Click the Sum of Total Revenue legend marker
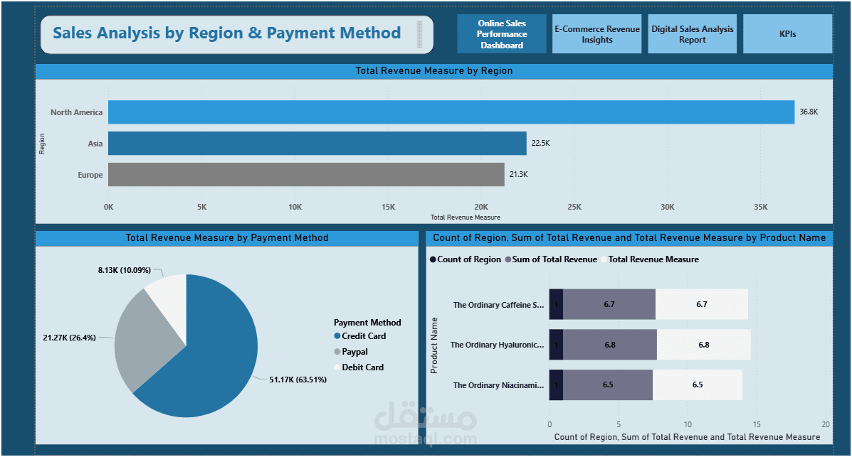This screenshot has height=457, width=852. point(508,259)
